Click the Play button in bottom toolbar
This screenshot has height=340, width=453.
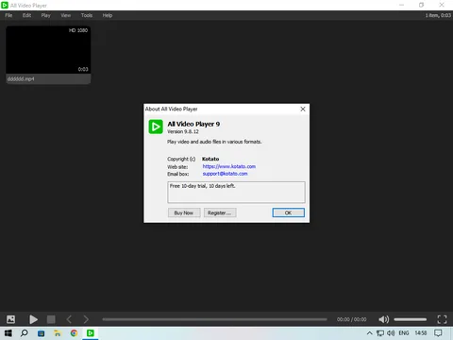33,319
